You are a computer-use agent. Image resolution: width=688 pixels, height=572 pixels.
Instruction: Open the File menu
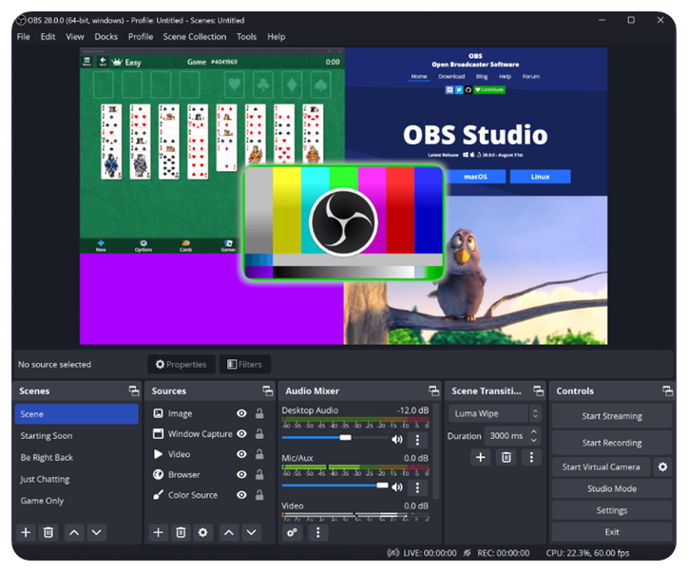(23, 37)
